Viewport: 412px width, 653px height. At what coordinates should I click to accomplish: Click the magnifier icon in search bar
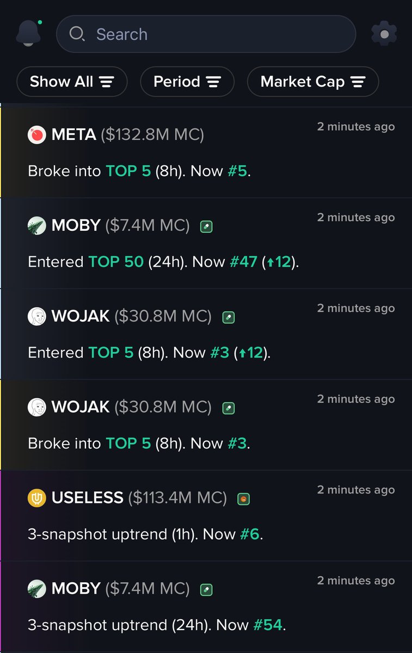[x=77, y=34]
